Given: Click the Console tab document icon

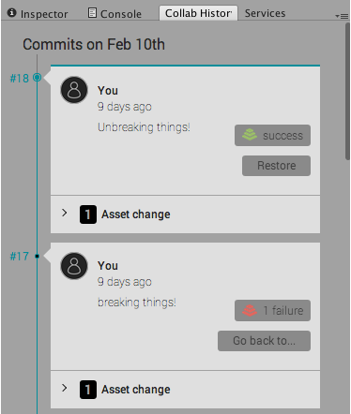Looking at the screenshot, I should (92, 13).
